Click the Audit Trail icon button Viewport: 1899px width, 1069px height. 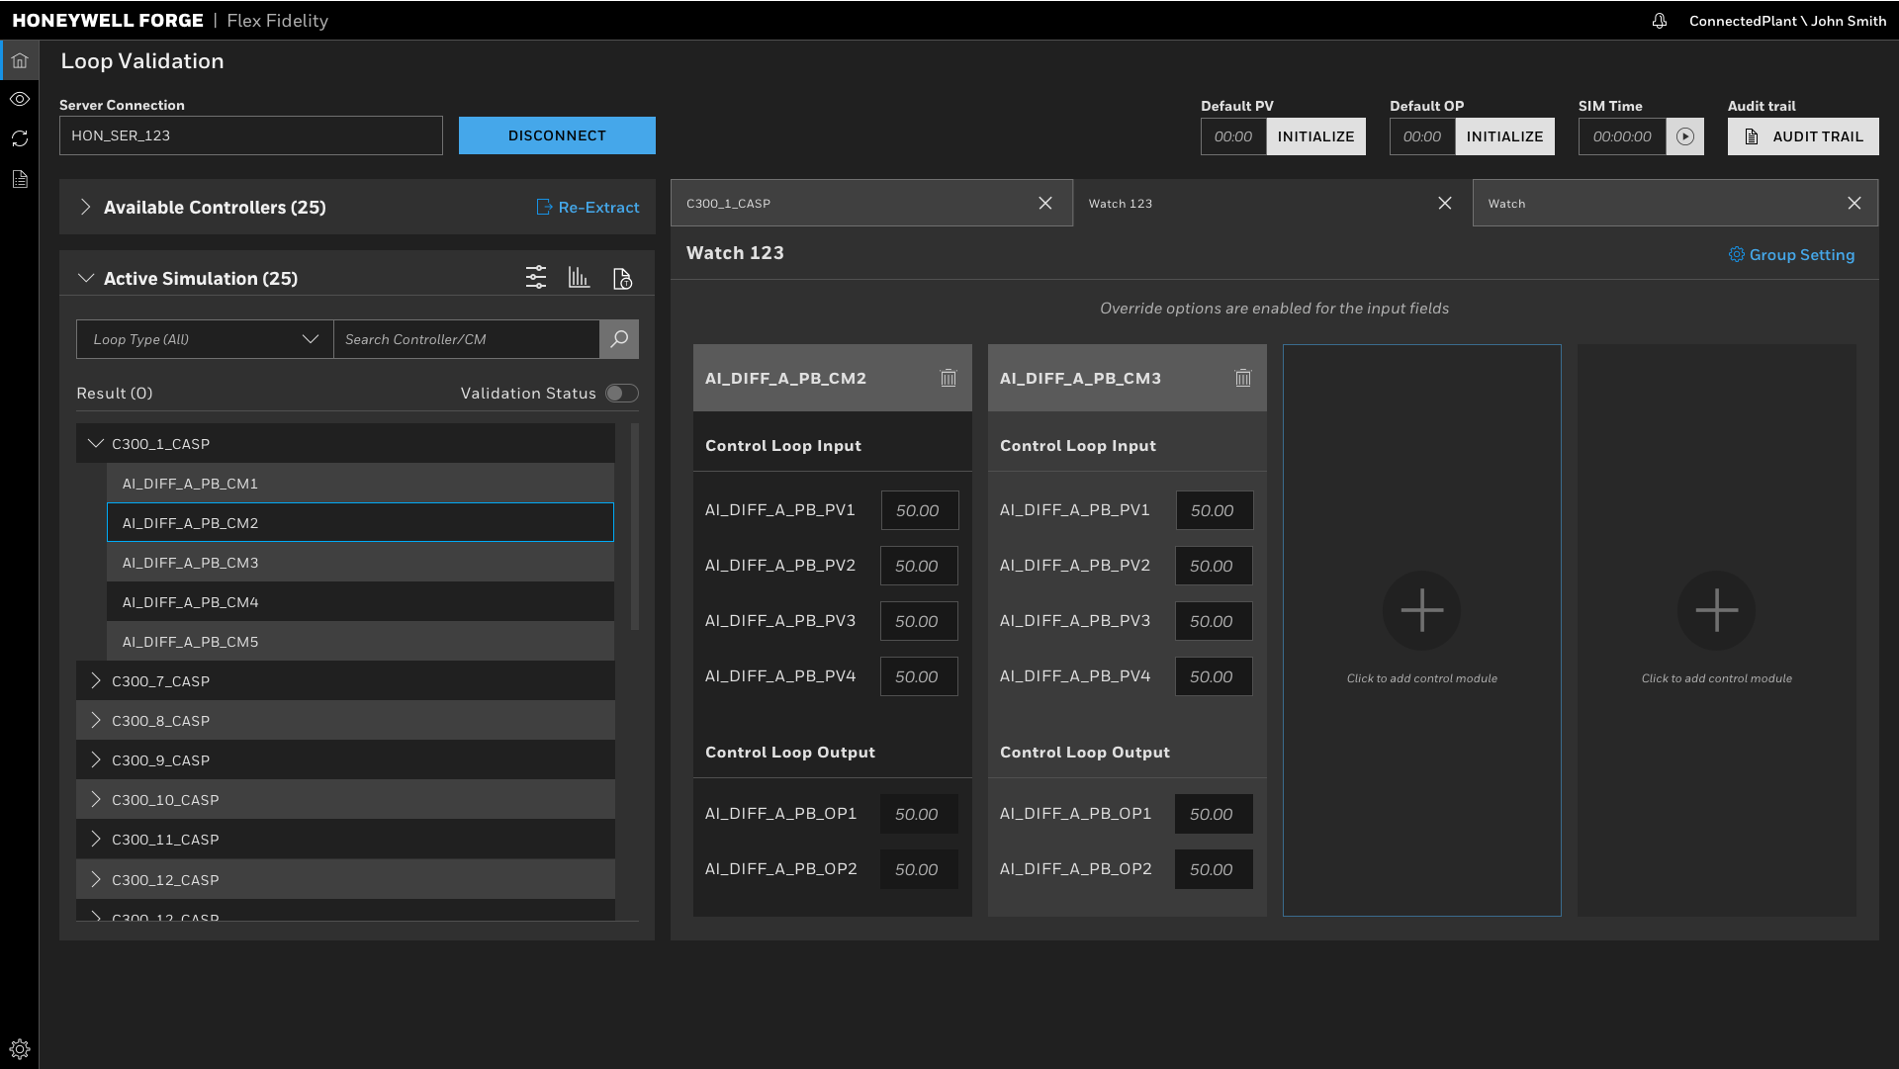pos(1753,135)
